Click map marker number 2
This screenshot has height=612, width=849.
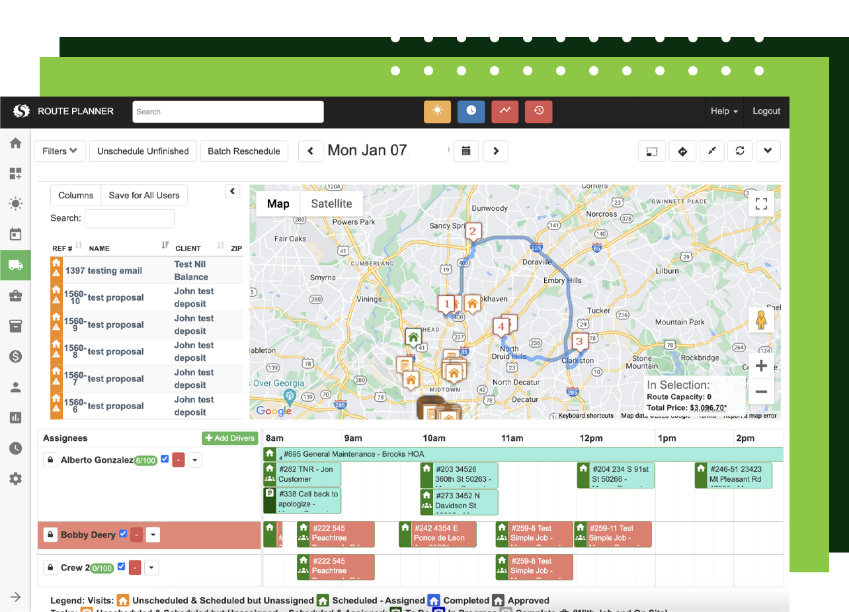point(472,232)
